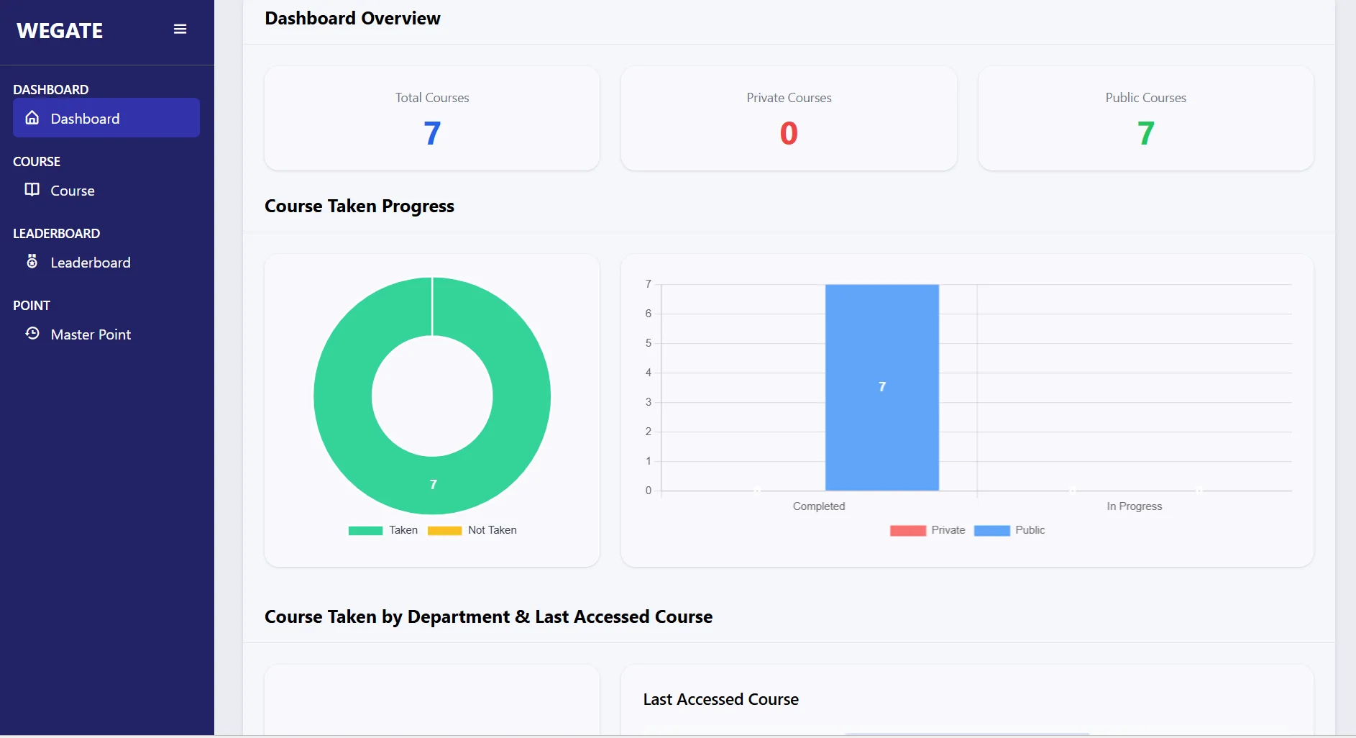Toggle Public legend in bar chart

click(1030, 530)
